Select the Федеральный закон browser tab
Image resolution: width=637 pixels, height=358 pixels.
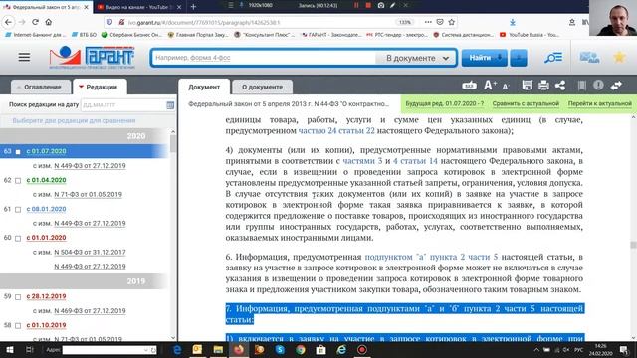click(47, 7)
